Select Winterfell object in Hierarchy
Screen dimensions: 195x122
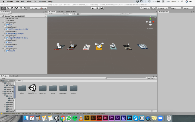tap(12, 51)
